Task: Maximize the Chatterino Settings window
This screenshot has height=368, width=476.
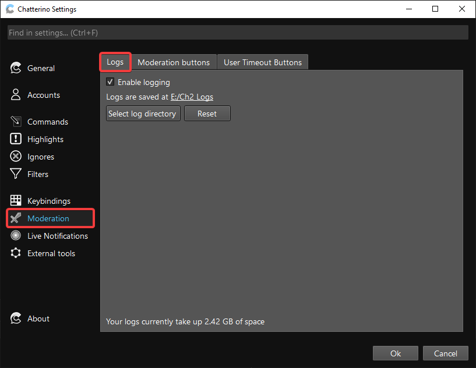Action: tap(435, 9)
